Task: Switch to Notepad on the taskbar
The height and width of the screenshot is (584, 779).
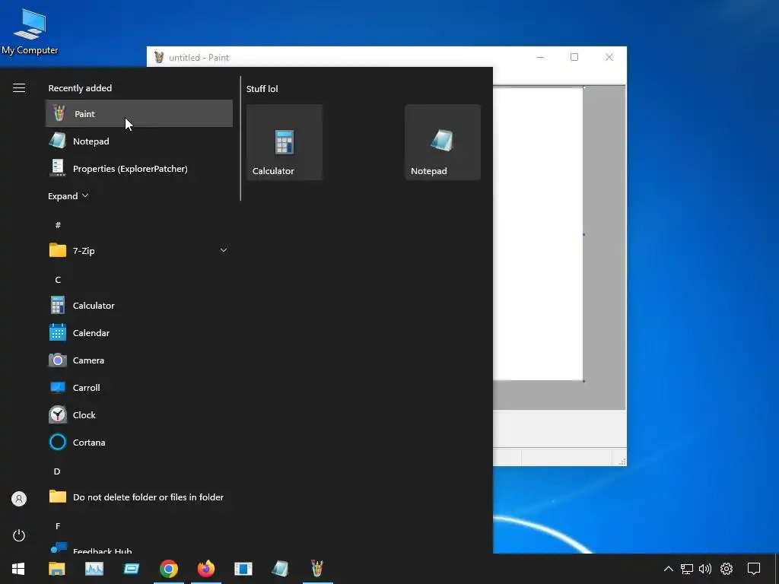Action: [280, 569]
